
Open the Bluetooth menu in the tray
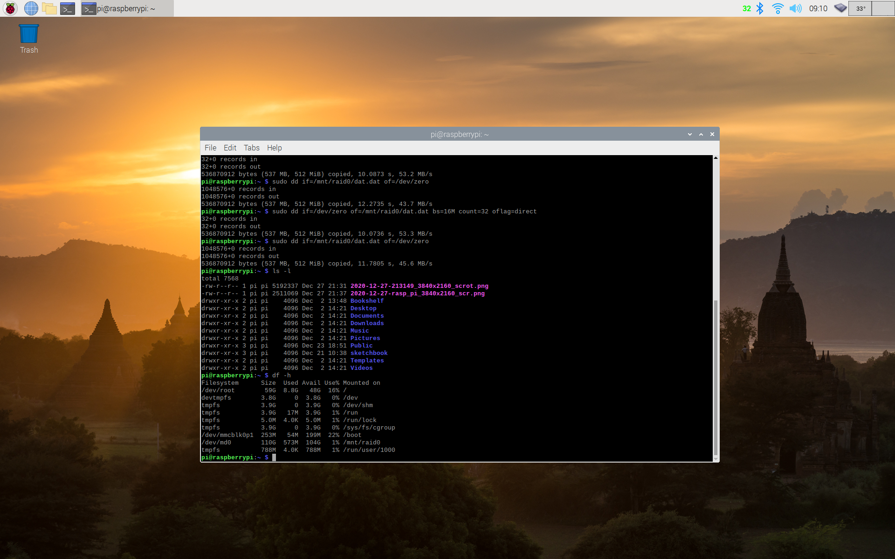[760, 8]
